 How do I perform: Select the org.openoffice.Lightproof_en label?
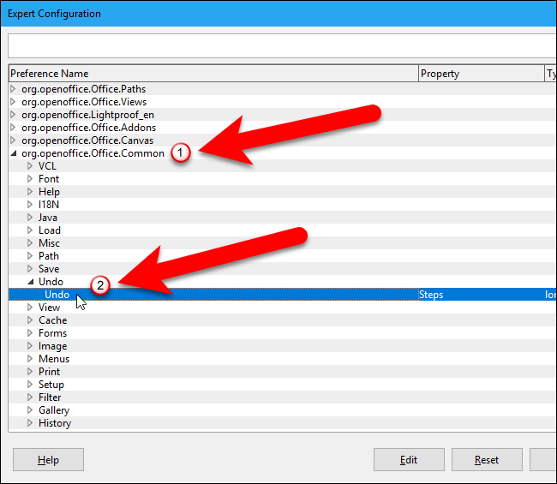pos(87,115)
